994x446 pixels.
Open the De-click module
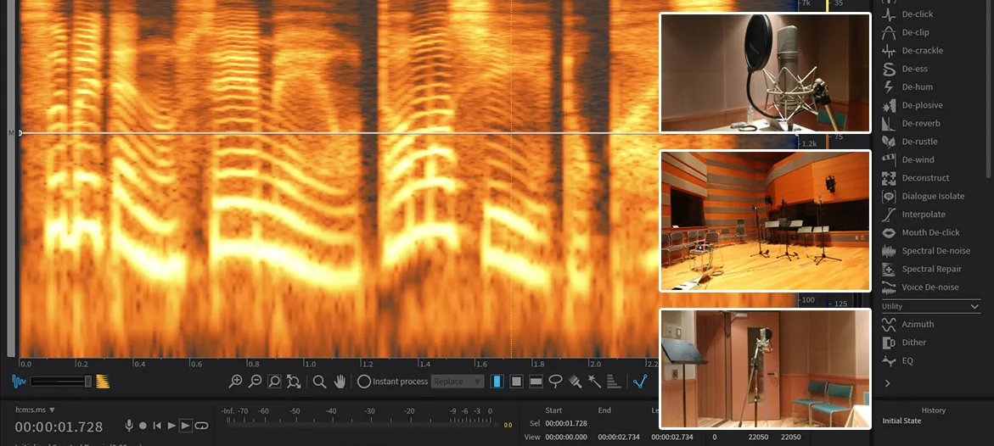pos(907,14)
